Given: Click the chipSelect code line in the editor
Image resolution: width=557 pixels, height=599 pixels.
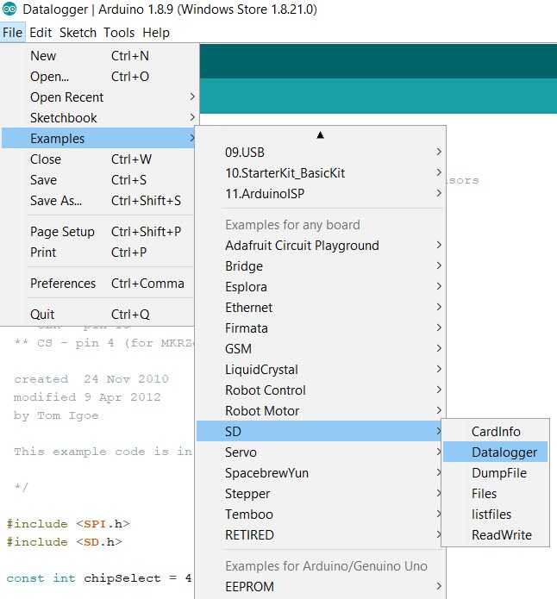Looking at the screenshot, I should 99,578.
